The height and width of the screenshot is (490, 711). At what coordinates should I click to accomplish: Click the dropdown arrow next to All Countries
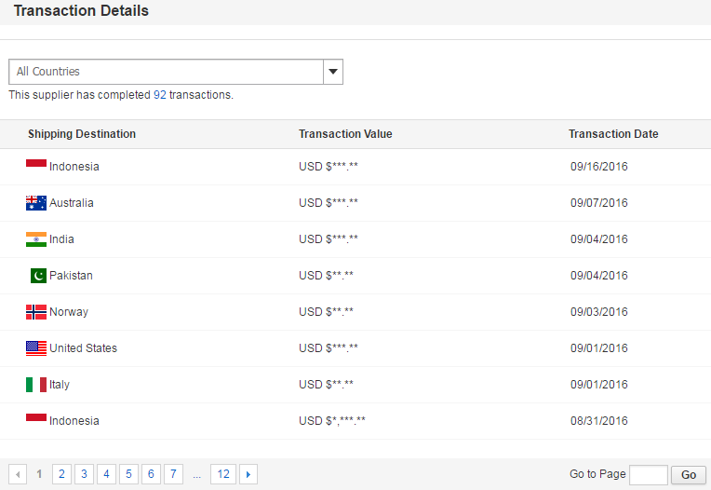coord(333,72)
